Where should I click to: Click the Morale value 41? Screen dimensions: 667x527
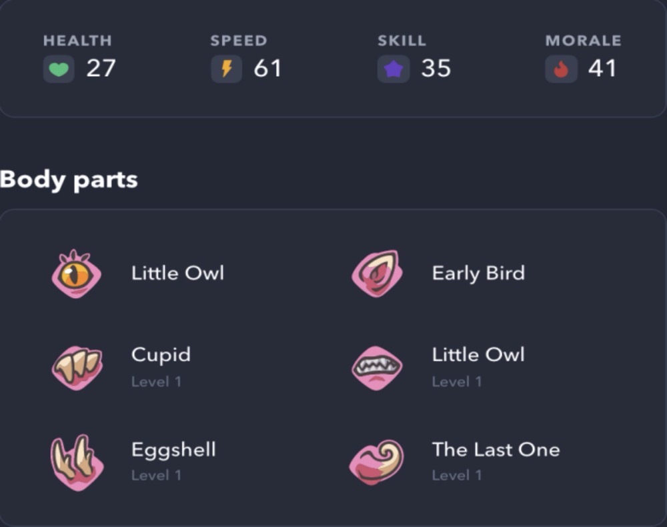[x=602, y=69]
